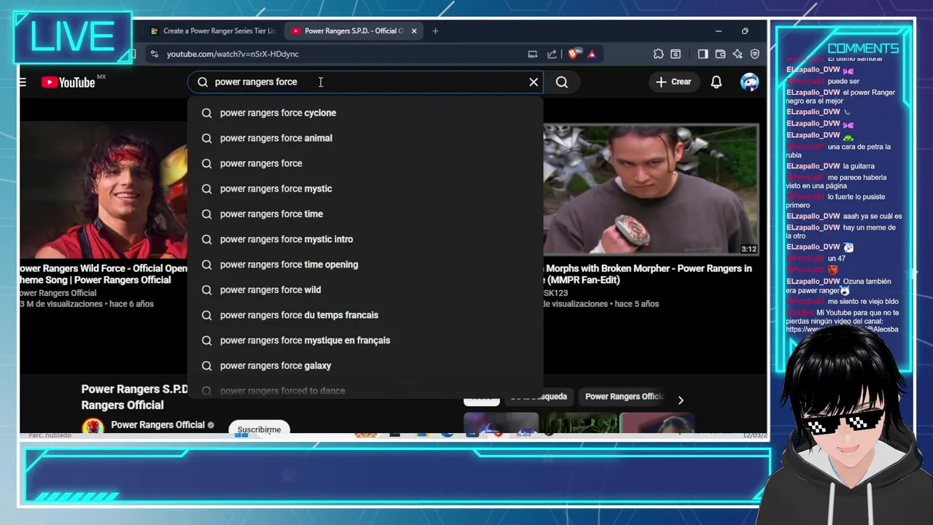The height and width of the screenshot is (525, 933).
Task: Choose suggestion power rangers force animal
Action: coord(365,138)
